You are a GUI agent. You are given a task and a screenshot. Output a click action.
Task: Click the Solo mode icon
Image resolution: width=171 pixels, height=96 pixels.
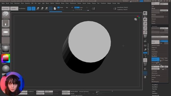[145, 77]
